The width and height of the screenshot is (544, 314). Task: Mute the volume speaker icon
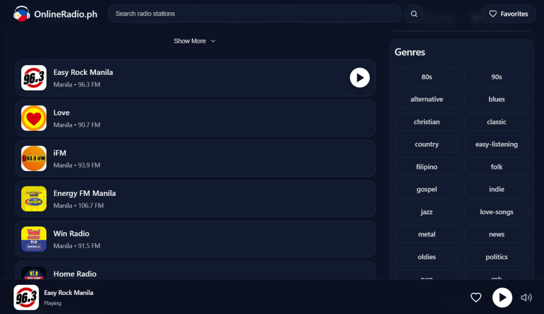[x=526, y=298]
